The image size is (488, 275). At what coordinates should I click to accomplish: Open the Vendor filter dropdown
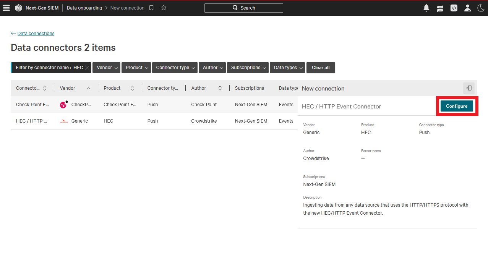106,68
